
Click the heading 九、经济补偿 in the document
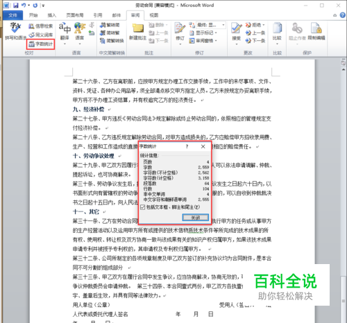88,110
